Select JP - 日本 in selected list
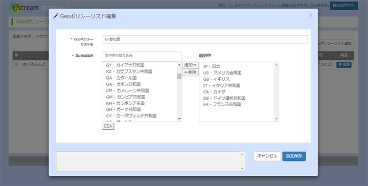The height and width of the screenshot is (186, 368). pos(212,66)
